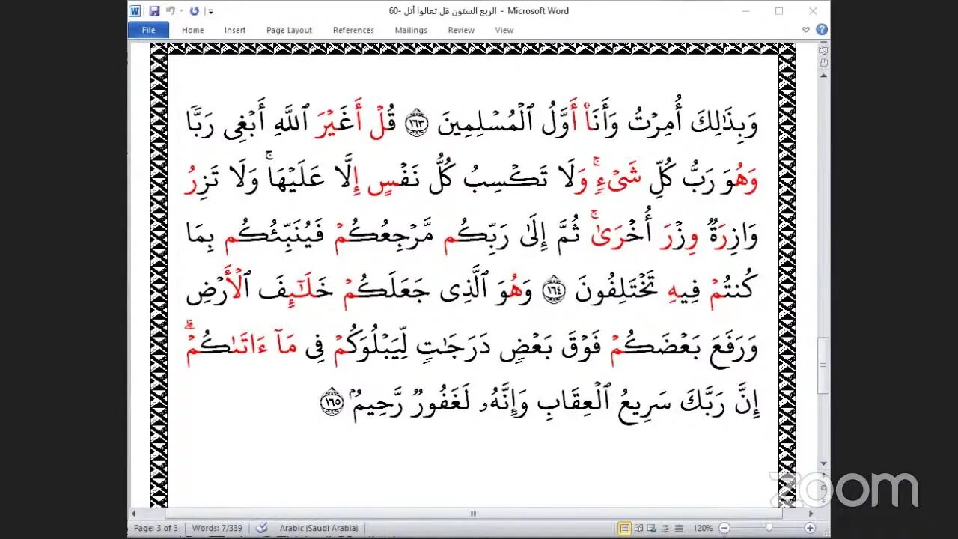Open the File tab
This screenshot has height=539, width=958.
[148, 30]
